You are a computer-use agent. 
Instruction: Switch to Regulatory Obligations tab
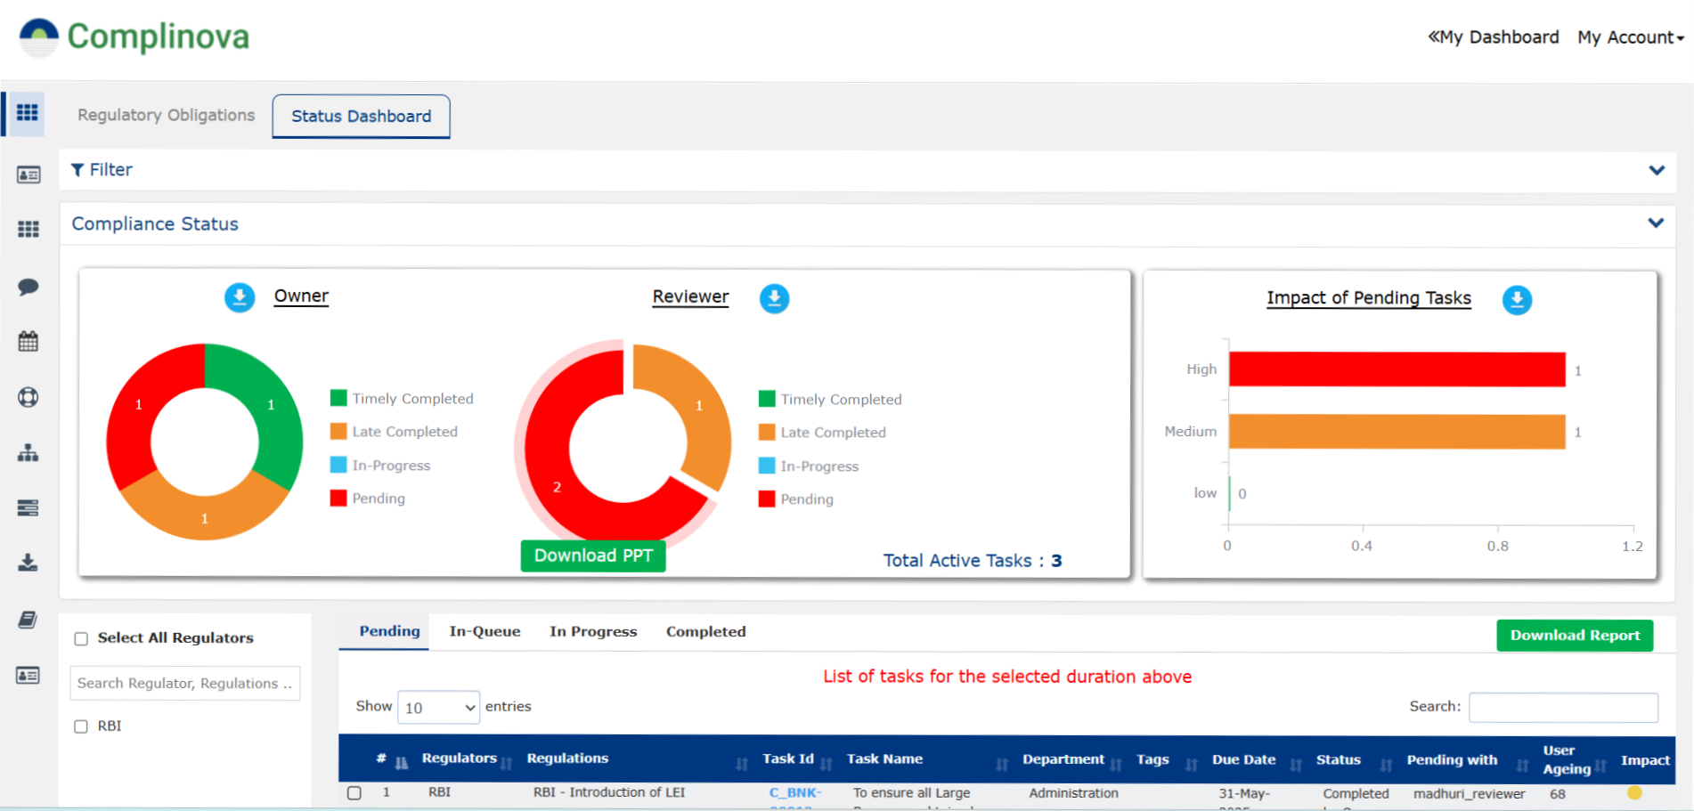[166, 115]
